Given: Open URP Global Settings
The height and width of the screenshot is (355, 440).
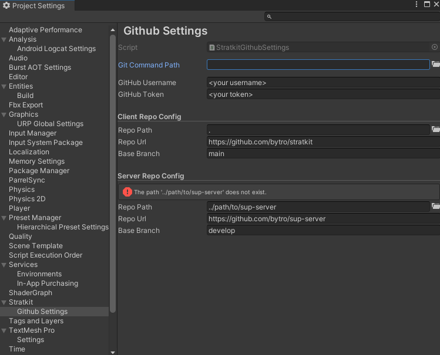Looking at the screenshot, I should (x=51, y=124).
